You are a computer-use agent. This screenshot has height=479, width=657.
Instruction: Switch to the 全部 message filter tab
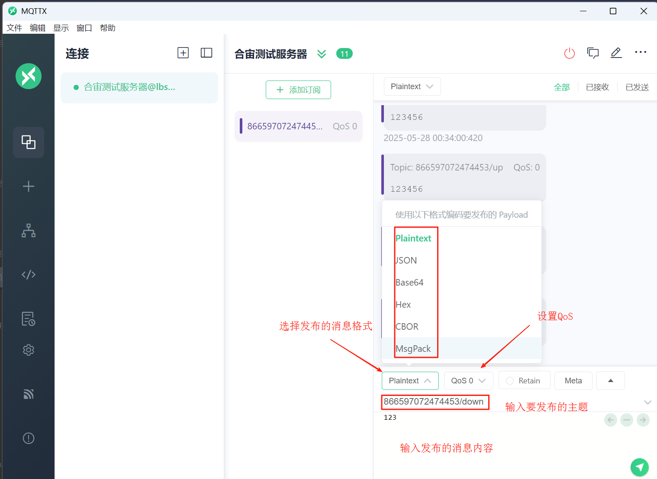(x=562, y=87)
